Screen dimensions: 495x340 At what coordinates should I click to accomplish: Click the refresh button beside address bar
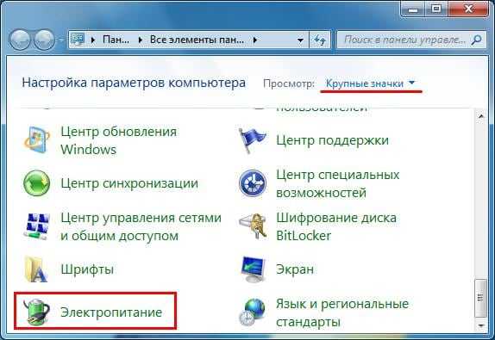(319, 40)
